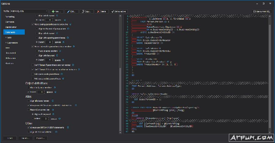Screen dimensions: 275x143
Task: Select Indent 3 spaces radio under Alias
Action: (33, 119)
